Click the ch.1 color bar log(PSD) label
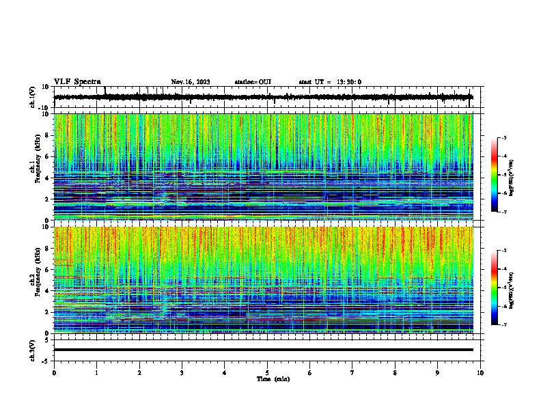 tap(512, 178)
